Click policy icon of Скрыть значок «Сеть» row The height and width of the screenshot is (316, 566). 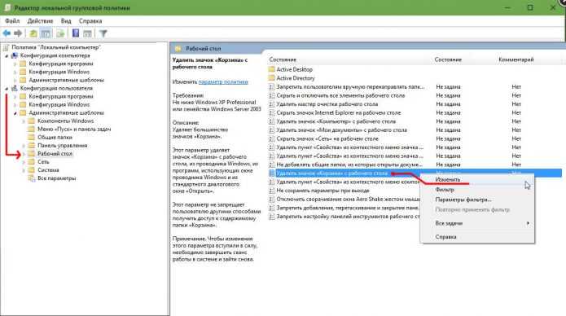[272, 138]
